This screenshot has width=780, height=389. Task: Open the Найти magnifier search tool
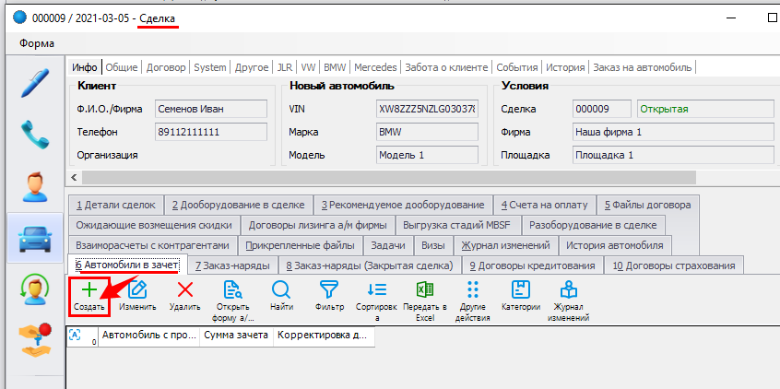pyautogui.click(x=280, y=290)
